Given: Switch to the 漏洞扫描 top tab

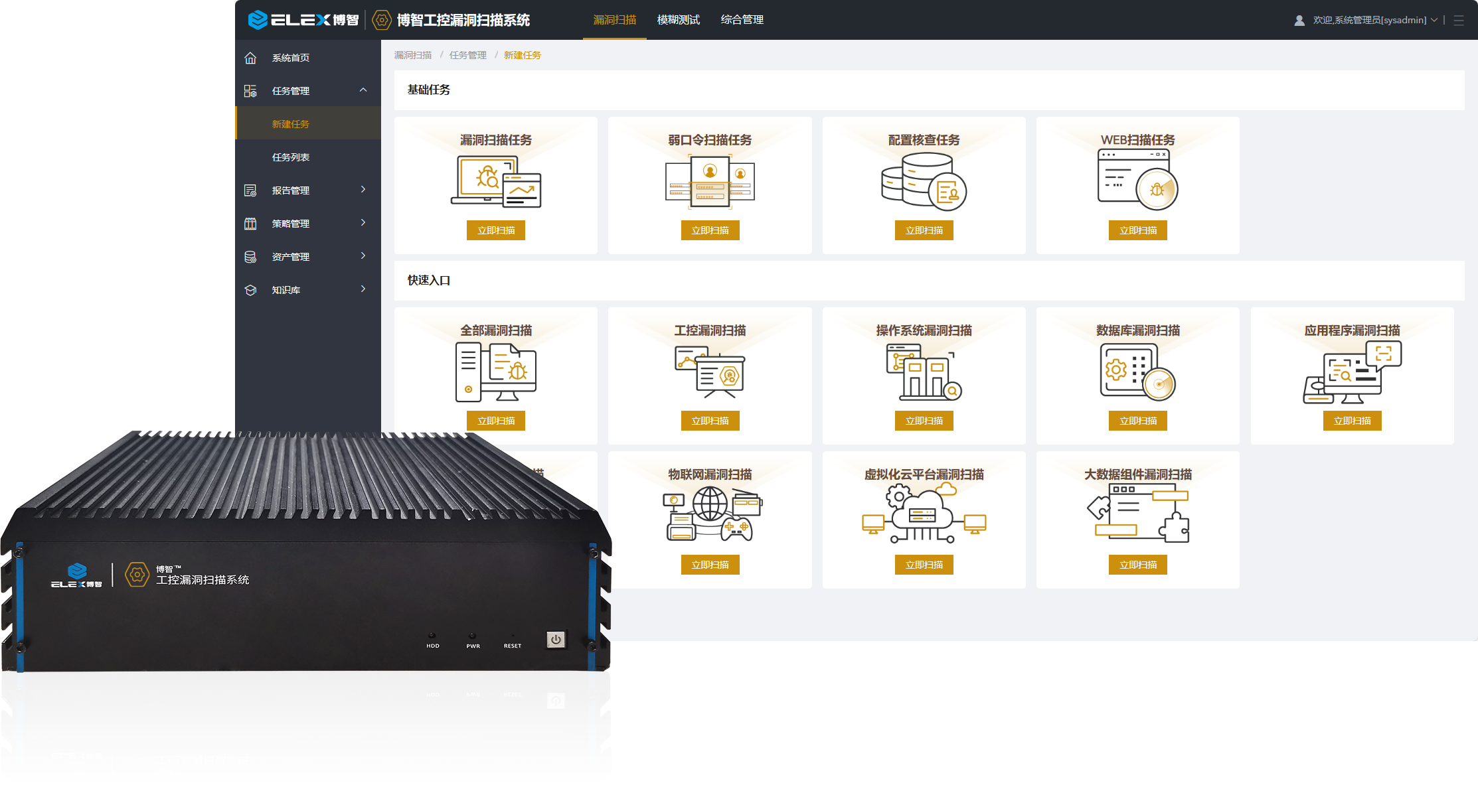Looking at the screenshot, I should pos(614,20).
